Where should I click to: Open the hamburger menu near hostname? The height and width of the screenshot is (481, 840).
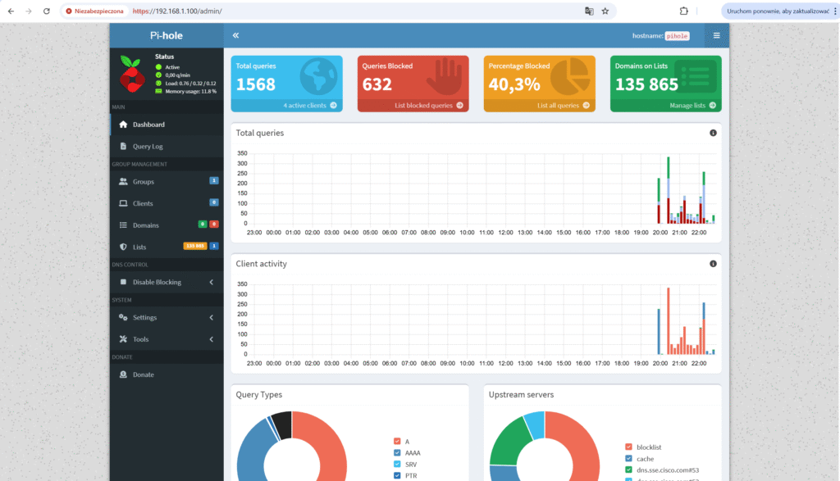[x=716, y=36]
